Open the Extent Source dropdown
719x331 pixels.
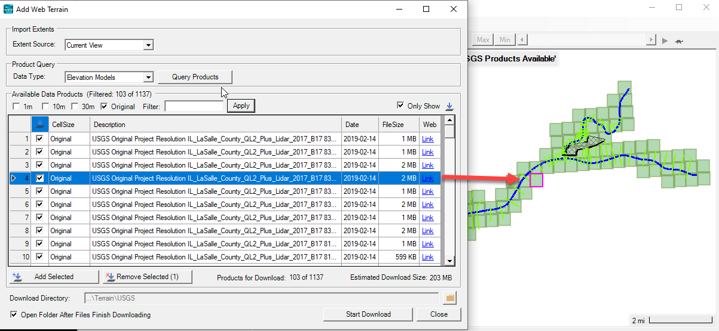148,45
